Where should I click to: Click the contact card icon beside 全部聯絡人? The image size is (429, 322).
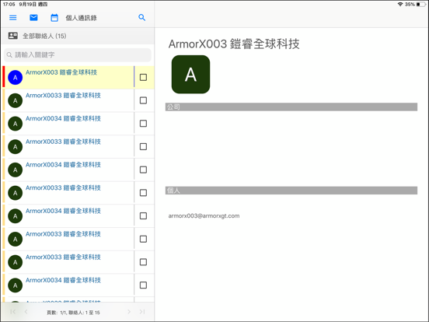coord(13,36)
